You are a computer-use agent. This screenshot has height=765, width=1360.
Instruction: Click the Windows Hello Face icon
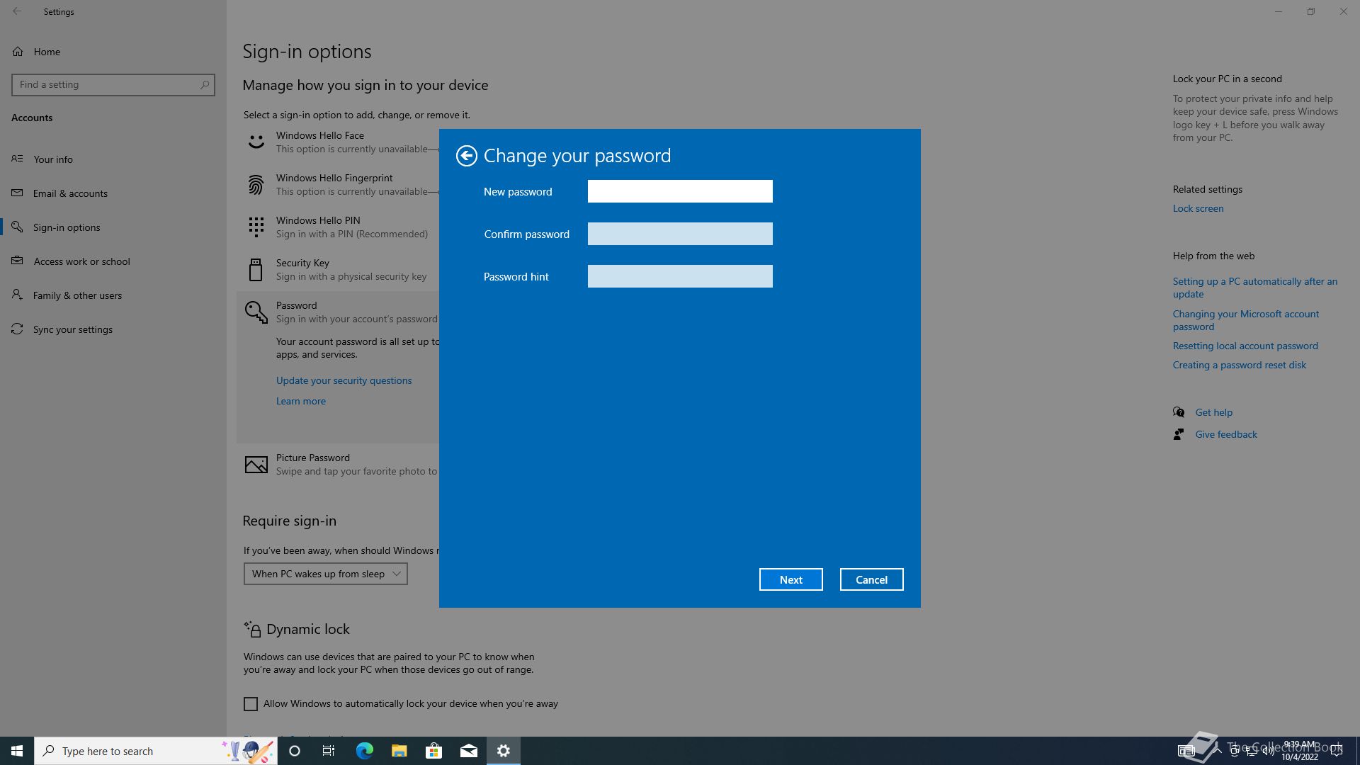[x=256, y=142]
